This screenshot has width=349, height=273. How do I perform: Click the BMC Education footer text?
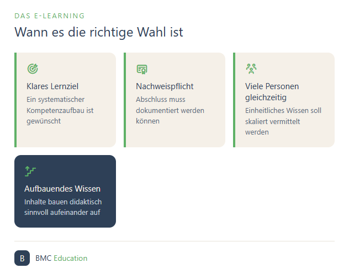(61, 258)
